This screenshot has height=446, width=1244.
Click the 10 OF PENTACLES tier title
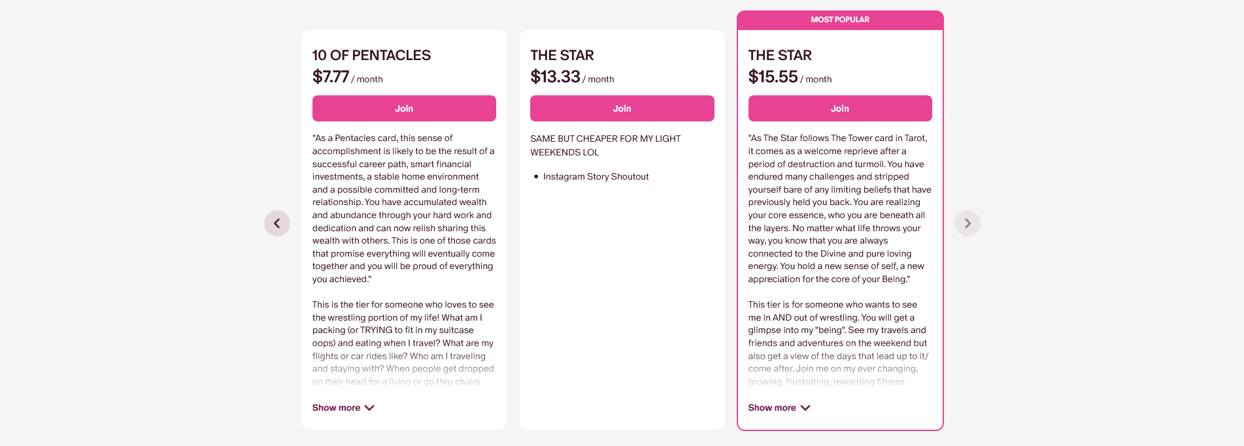coord(371,56)
